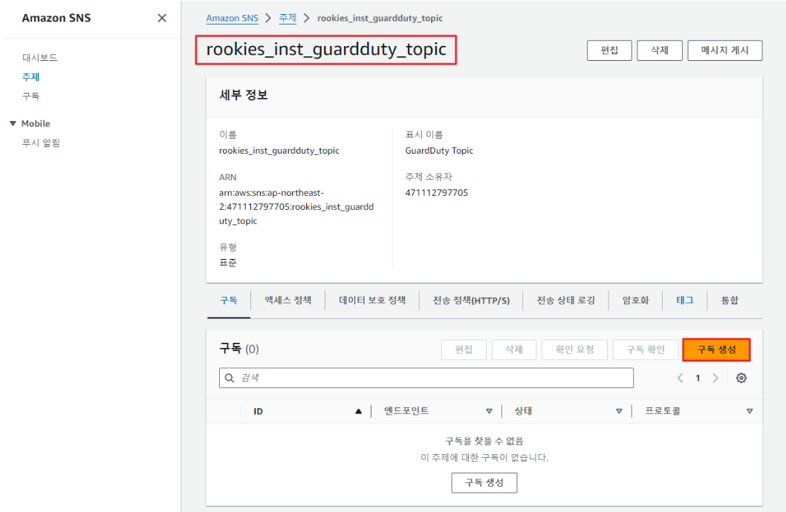
Task: Click the disabled subscription 삭제 button
Action: click(x=514, y=349)
